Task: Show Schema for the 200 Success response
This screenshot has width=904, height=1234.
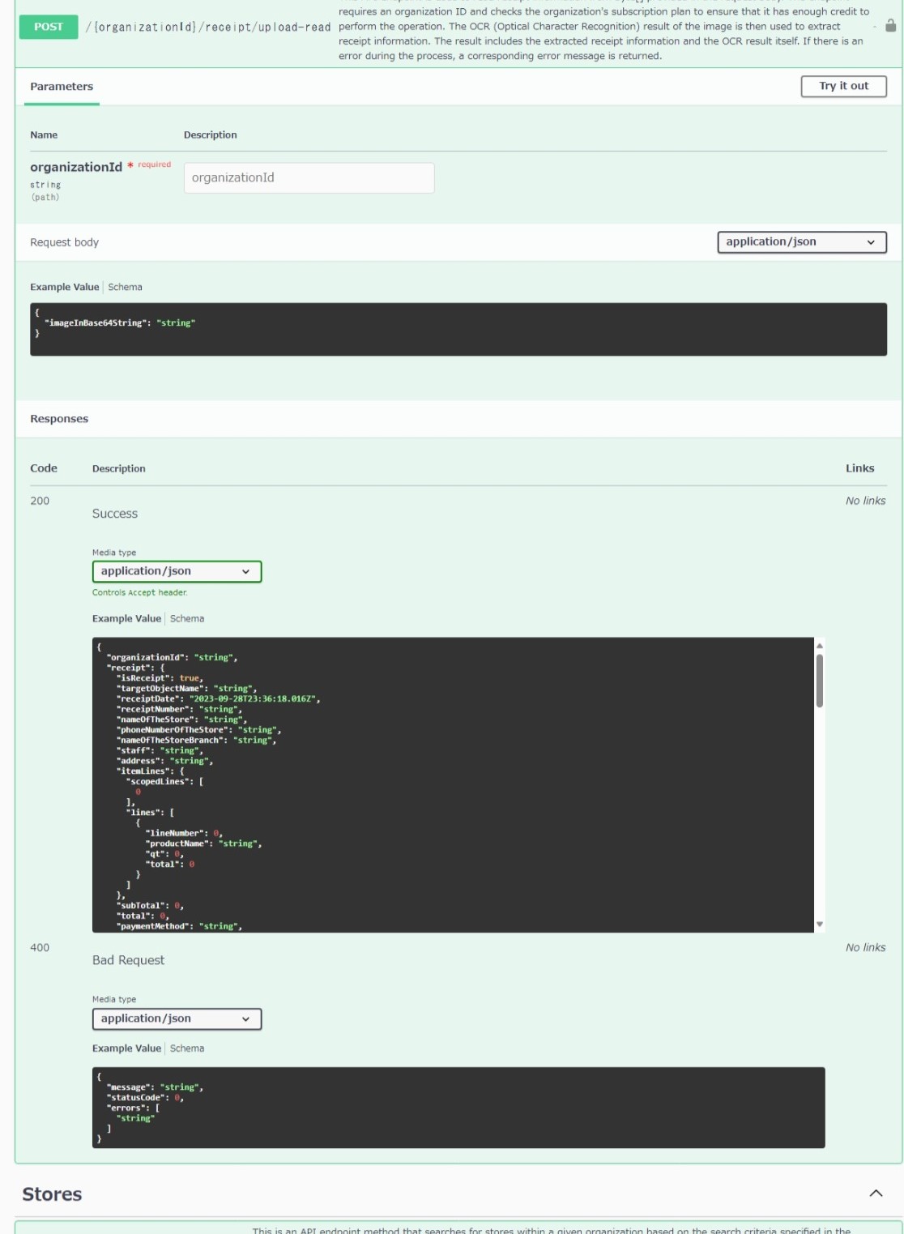Action: pyautogui.click(x=187, y=618)
